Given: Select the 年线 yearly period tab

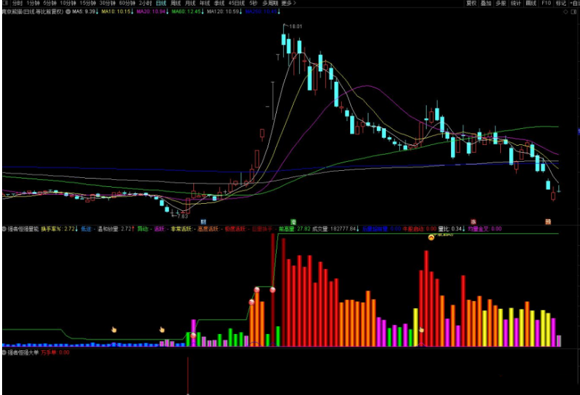Looking at the screenshot, I should (205, 3).
